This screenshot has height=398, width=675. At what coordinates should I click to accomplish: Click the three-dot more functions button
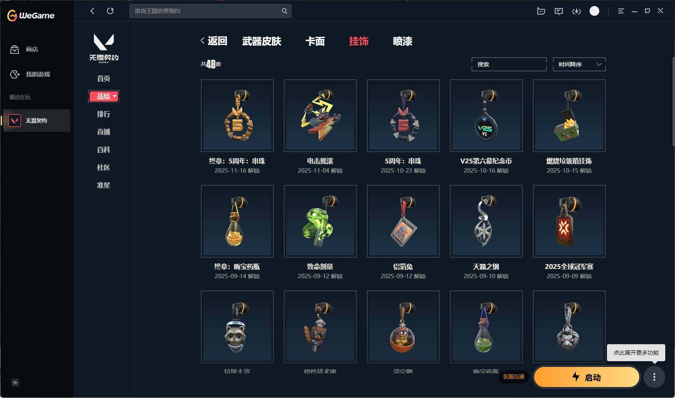coord(654,377)
